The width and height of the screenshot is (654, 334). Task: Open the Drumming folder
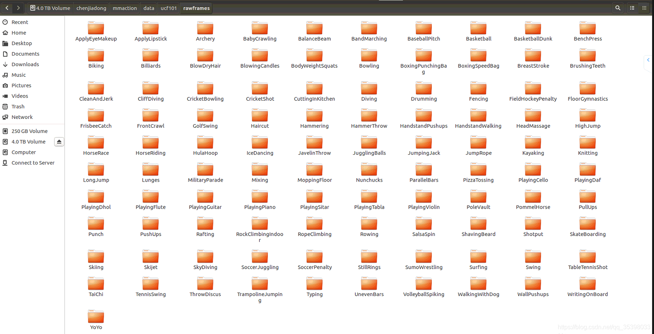coord(424,92)
